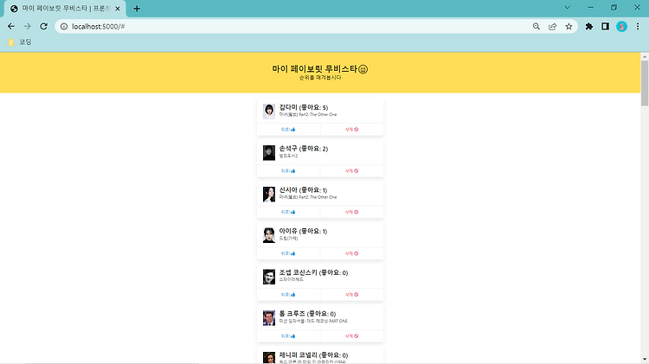Like 아이유 with the 위로 button
649x364 pixels.
click(x=288, y=253)
